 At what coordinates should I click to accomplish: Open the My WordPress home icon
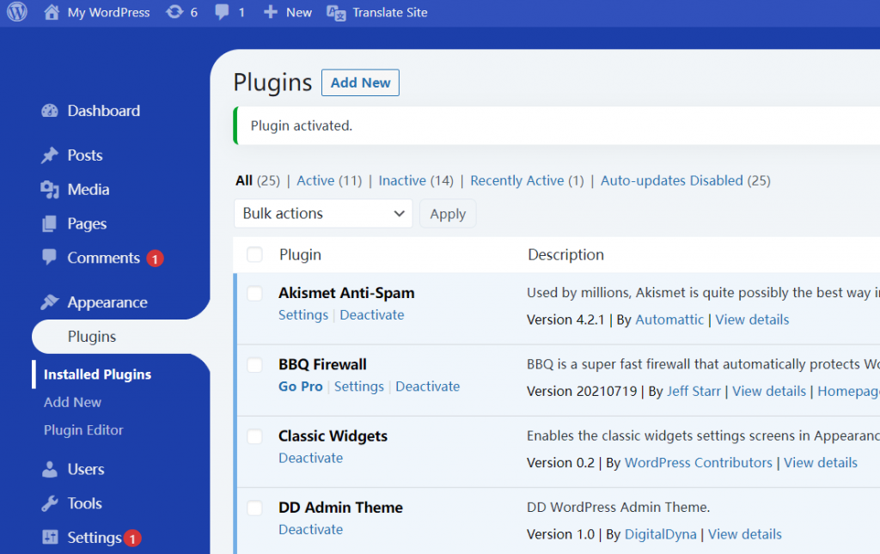point(52,12)
